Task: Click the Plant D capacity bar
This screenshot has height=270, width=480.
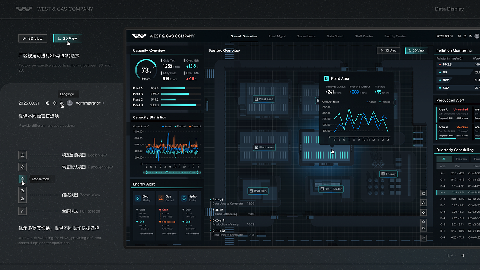Action: pyautogui.click(x=181, y=105)
